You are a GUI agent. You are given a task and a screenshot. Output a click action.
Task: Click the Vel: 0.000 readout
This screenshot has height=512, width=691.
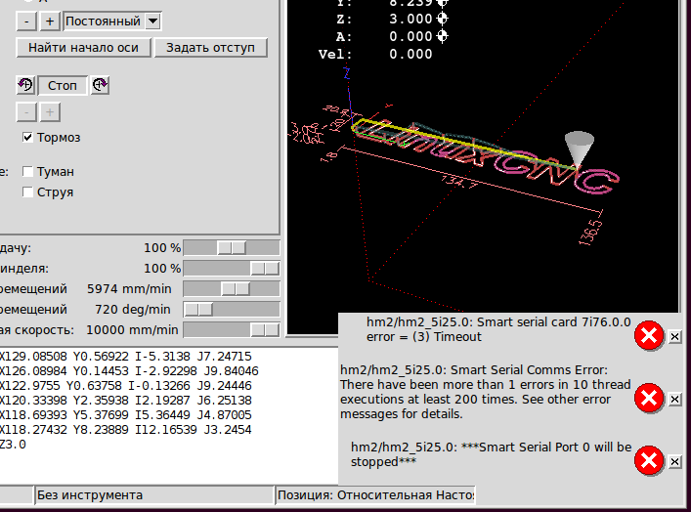click(x=375, y=54)
